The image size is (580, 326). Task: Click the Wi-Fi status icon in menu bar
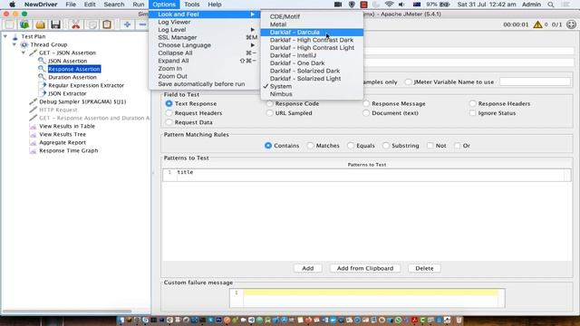point(389,5)
